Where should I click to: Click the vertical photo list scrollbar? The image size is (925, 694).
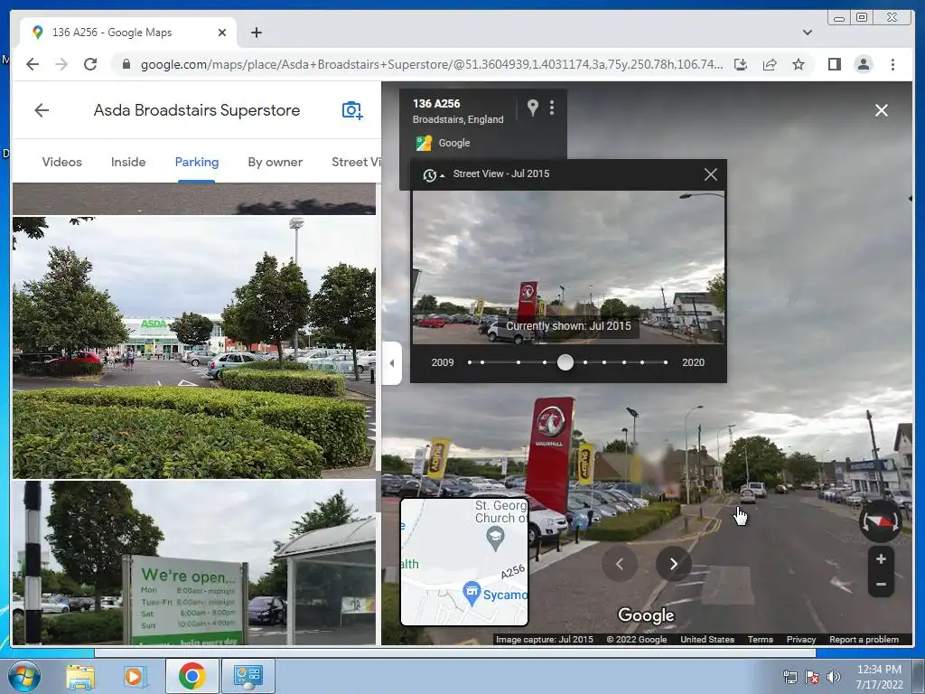coord(378,490)
